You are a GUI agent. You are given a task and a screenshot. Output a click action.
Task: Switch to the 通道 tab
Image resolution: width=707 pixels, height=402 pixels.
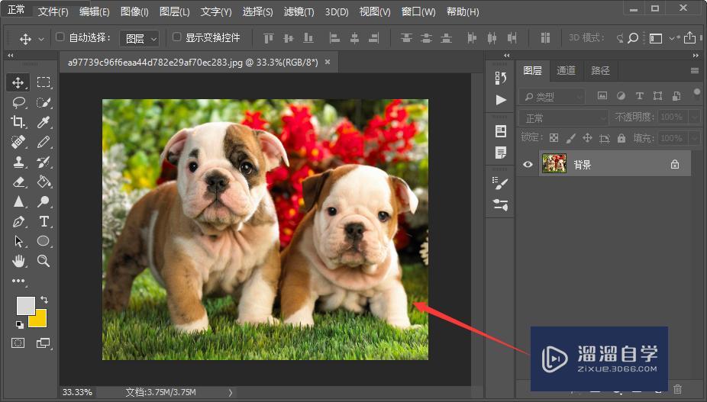click(x=566, y=70)
